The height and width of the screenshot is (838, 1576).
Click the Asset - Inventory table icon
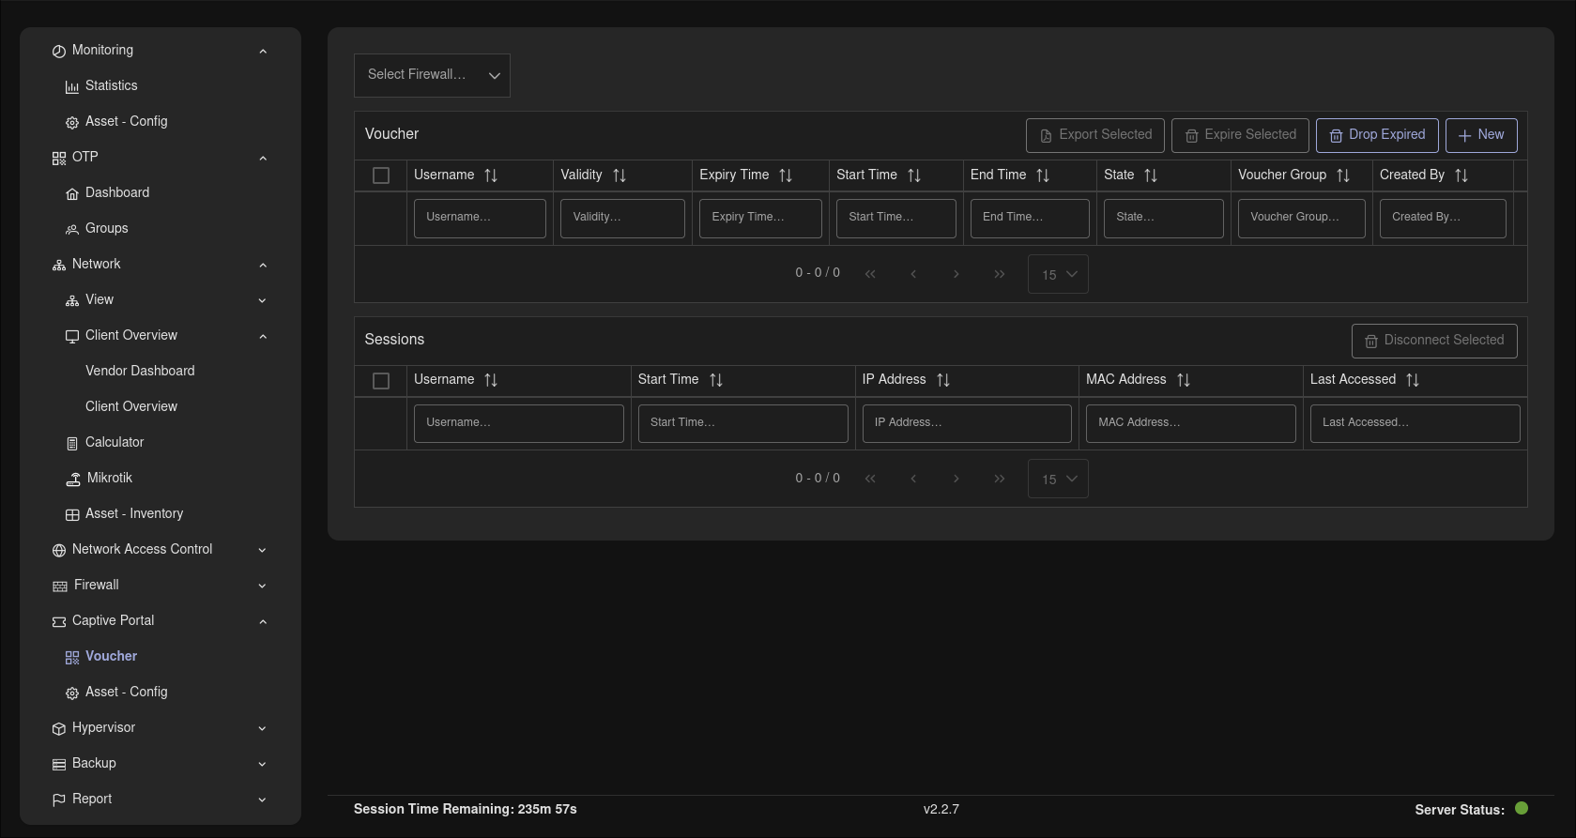tap(72, 514)
